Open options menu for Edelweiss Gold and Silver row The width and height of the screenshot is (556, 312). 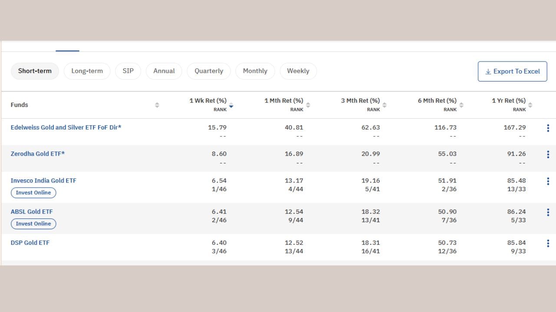(x=548, y=128)
